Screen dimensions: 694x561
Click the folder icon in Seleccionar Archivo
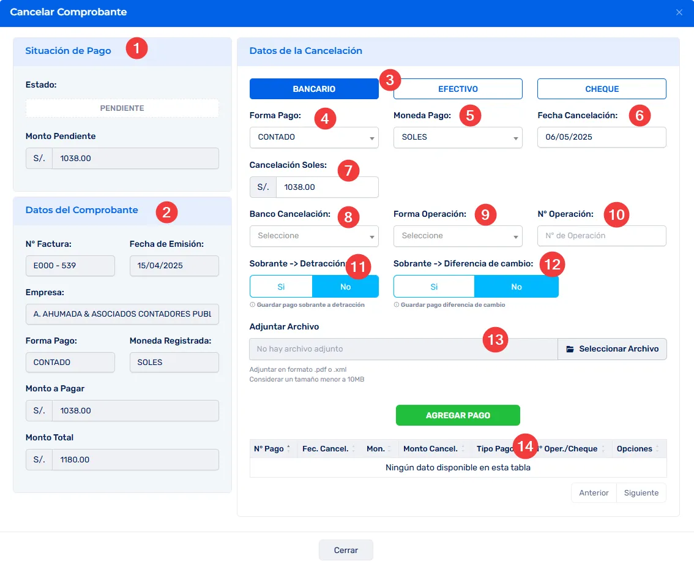[570, 349]
